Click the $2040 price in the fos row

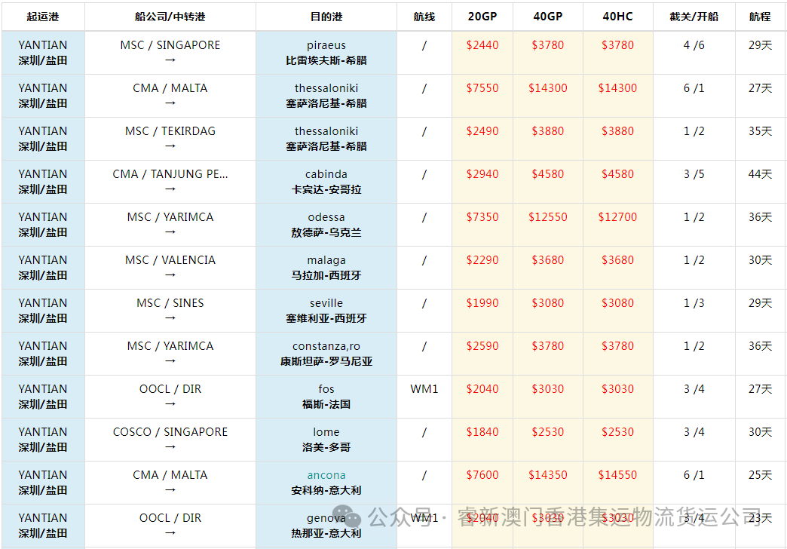[x=482, y=389]
